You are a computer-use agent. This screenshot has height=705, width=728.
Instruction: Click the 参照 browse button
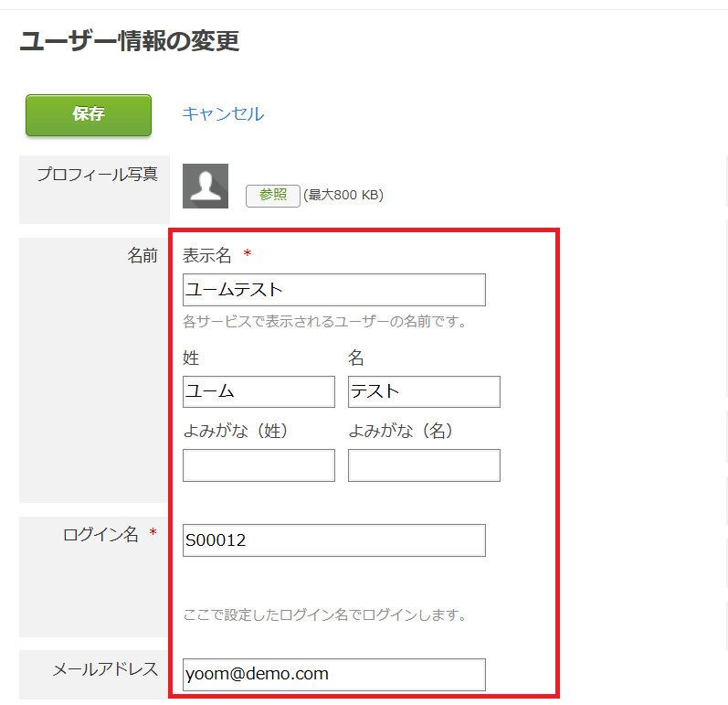tap(273, 195)
